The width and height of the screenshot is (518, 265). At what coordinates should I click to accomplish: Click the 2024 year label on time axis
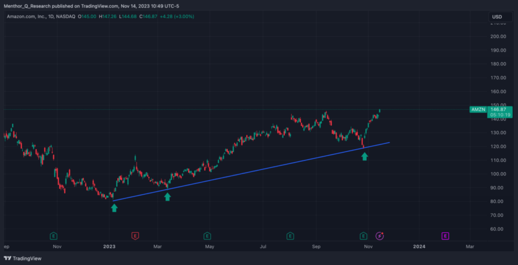419,246
